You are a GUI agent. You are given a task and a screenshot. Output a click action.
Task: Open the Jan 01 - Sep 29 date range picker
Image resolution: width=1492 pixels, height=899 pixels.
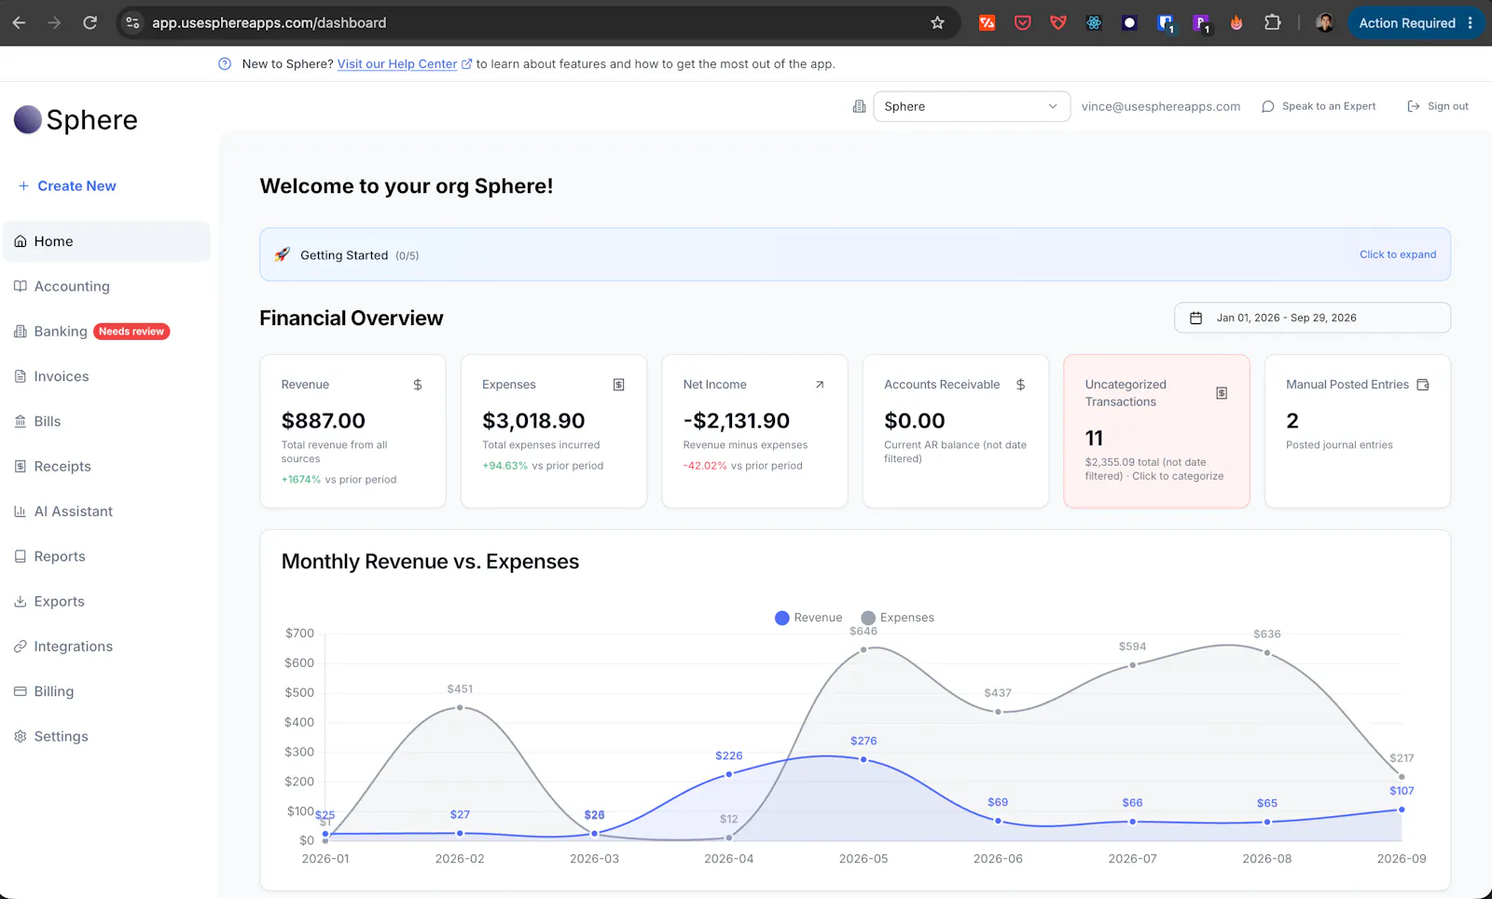click(1312, 318)
